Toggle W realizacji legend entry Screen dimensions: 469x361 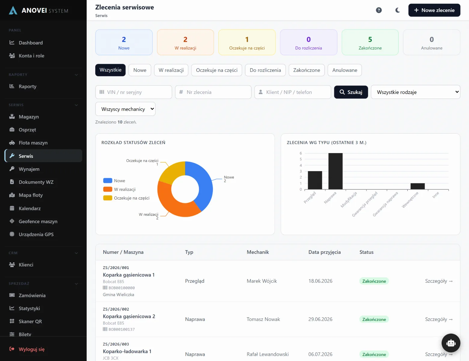click(119, 190)
